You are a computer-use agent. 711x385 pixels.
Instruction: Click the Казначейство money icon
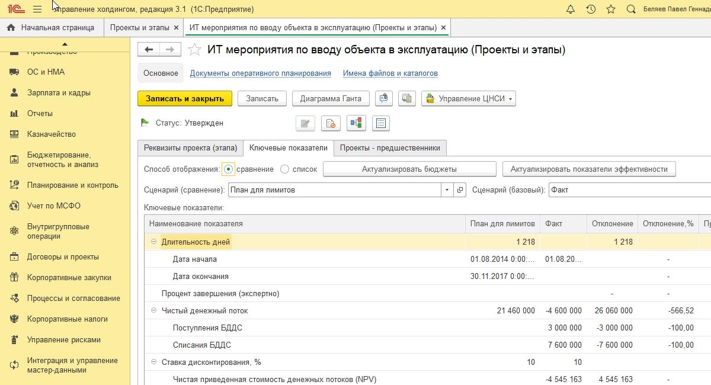pyautogui.click(x=15, y=134)
